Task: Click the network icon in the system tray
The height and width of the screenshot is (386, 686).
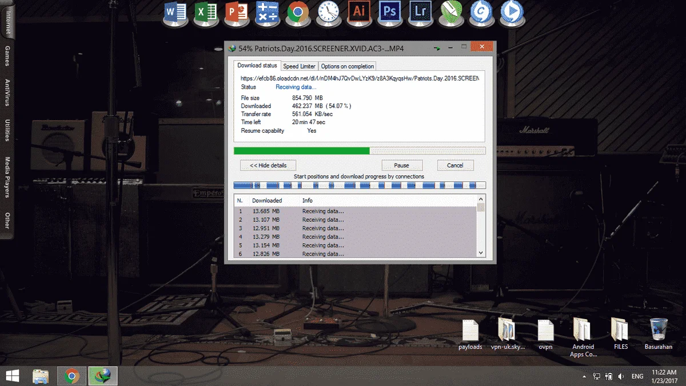Action: tap(596, 376)
